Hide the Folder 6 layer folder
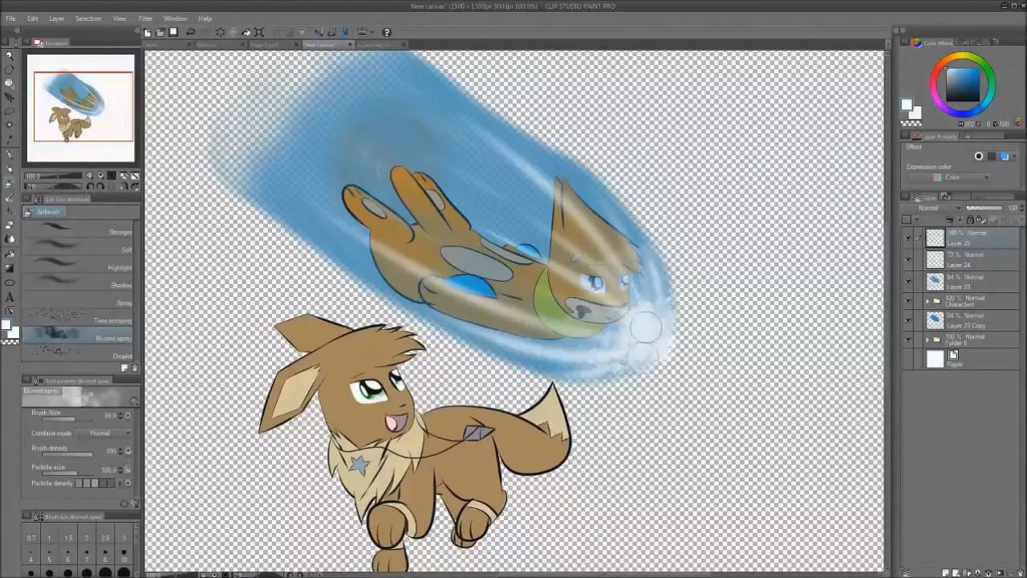Image resolution: width=1027 pixels, height=578 pixels. pyautogui.click(x=908, y=340)
